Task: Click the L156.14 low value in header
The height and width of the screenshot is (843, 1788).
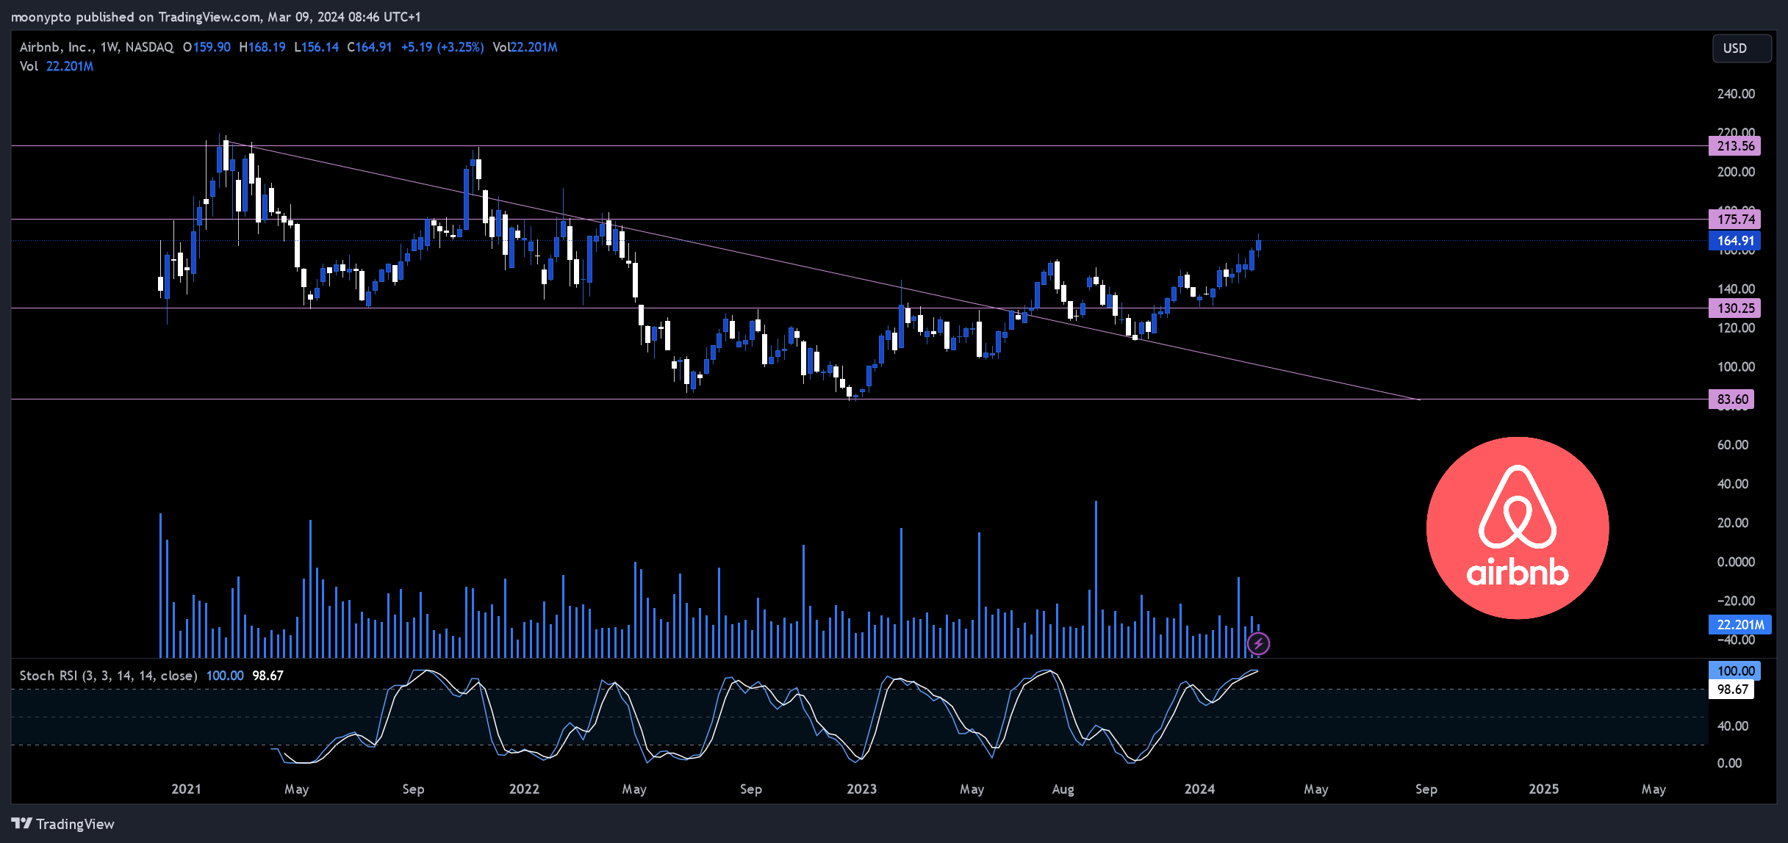Action: [316, 47]
